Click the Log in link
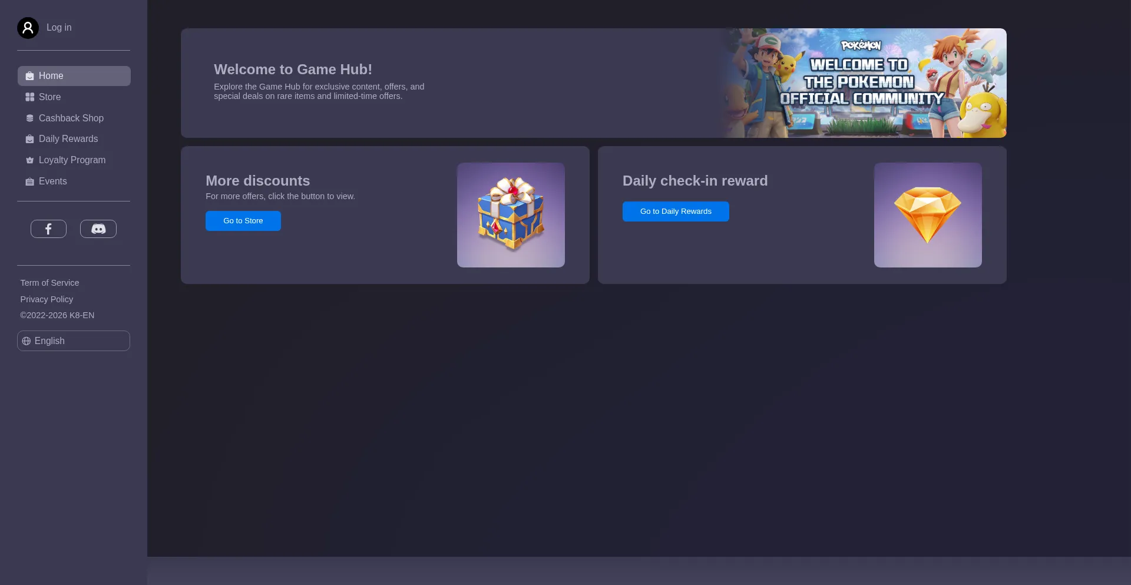The width and height of the screenshot is (1131, 585). 59,28
